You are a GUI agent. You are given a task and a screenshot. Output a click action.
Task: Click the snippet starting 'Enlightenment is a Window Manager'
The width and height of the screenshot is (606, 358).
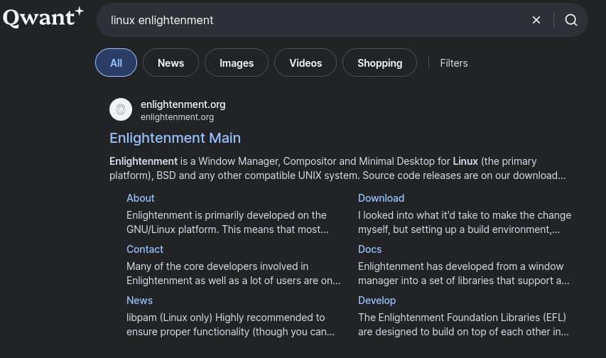click(337, 168)
